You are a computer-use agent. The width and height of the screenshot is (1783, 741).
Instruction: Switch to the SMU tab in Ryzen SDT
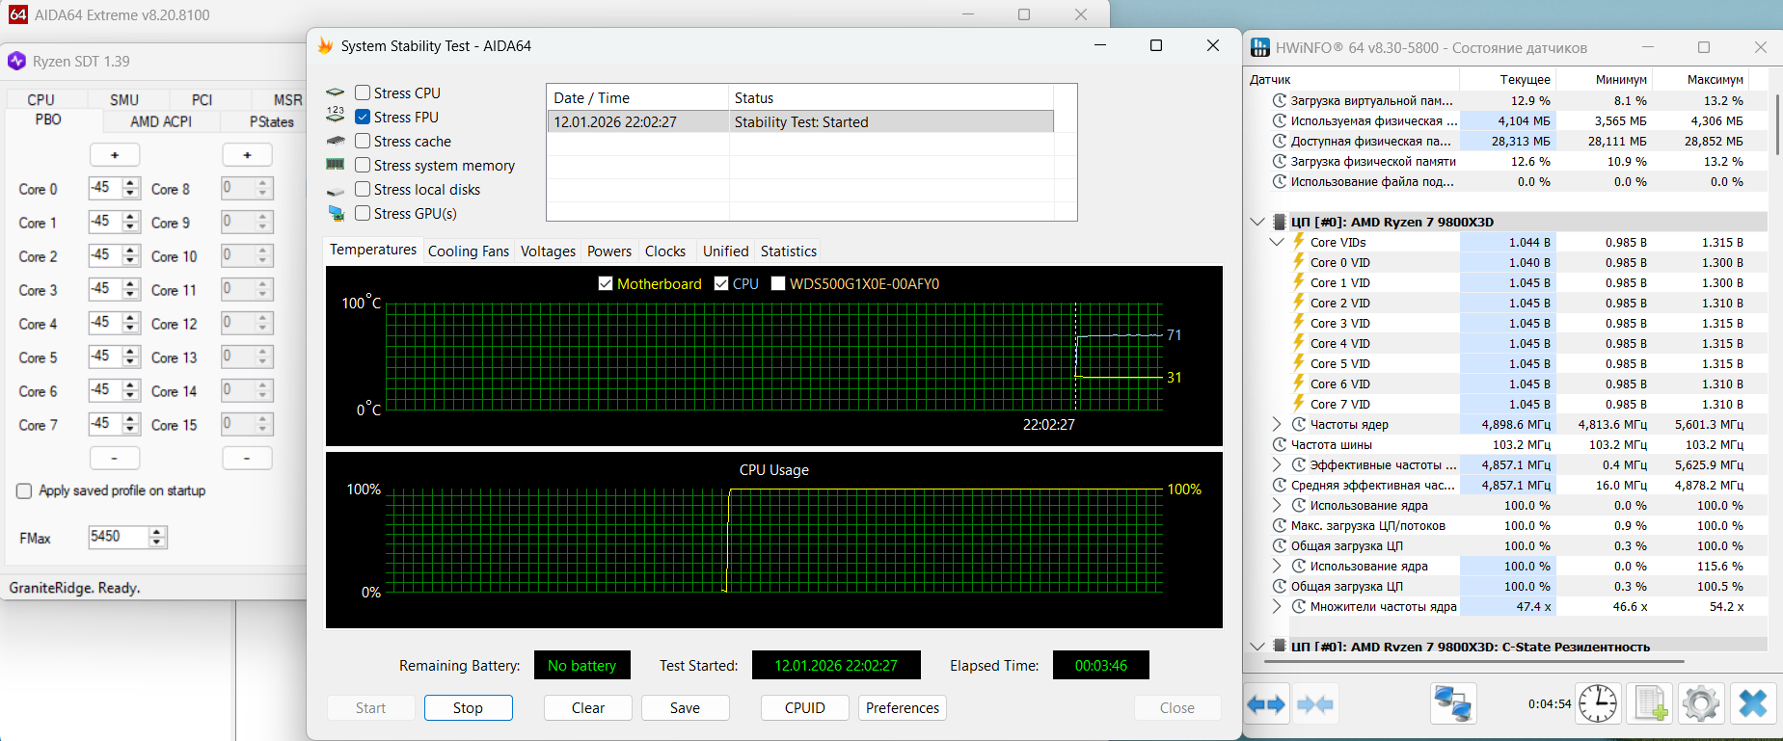(x=124, y=99)
